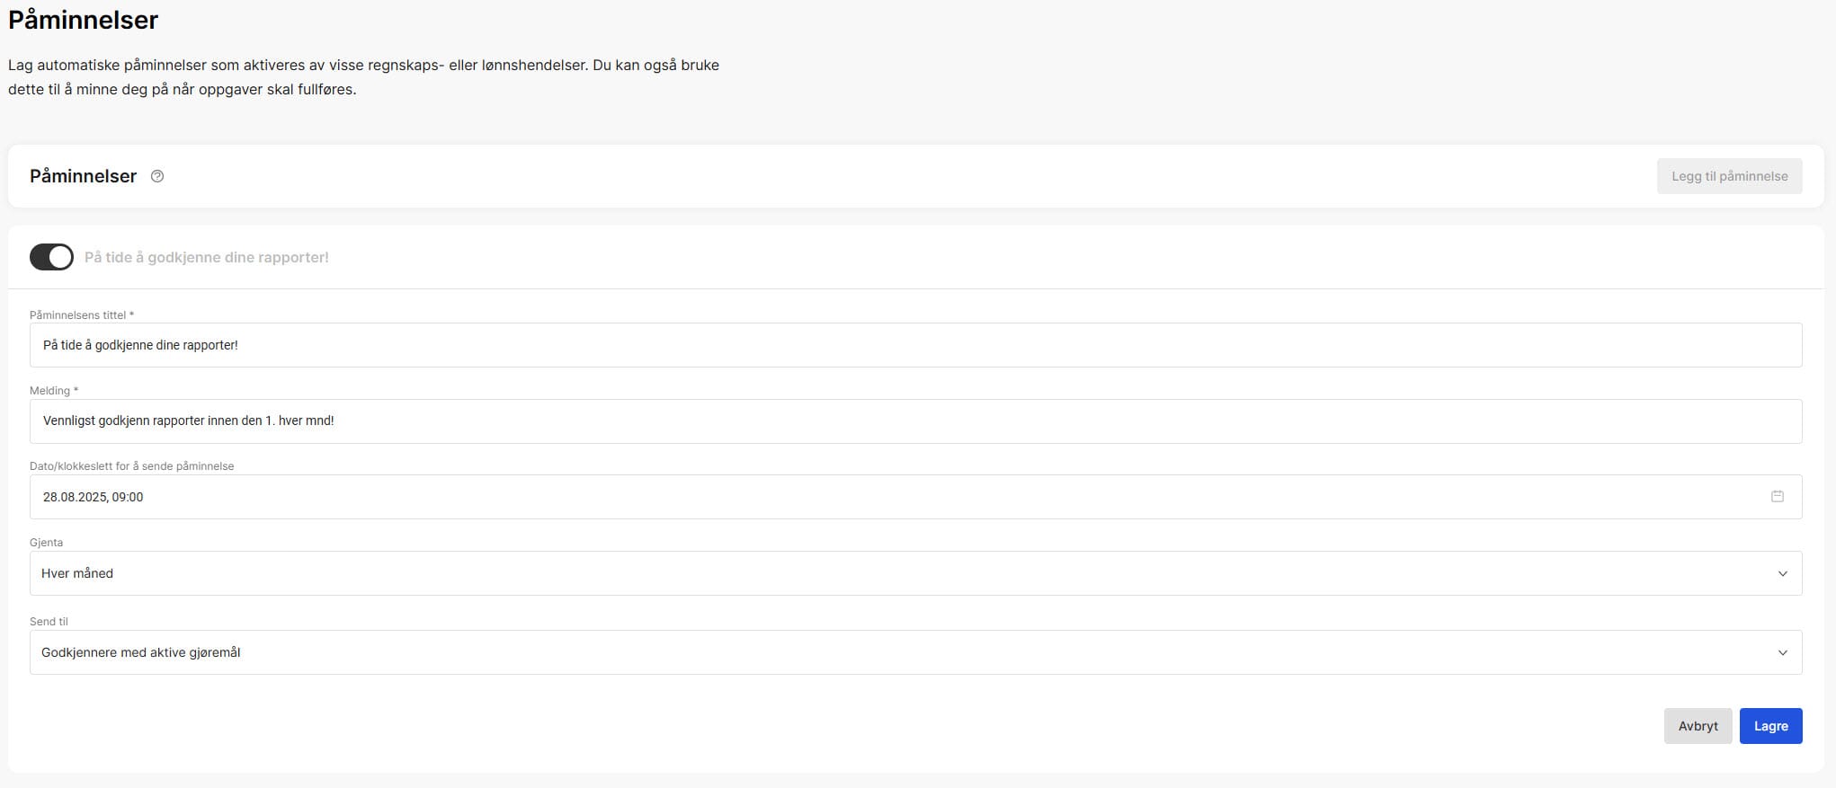Screen dimensions: 1836x788
Task: Click the Påminnelser section card heading
Action: click(83, 176)
